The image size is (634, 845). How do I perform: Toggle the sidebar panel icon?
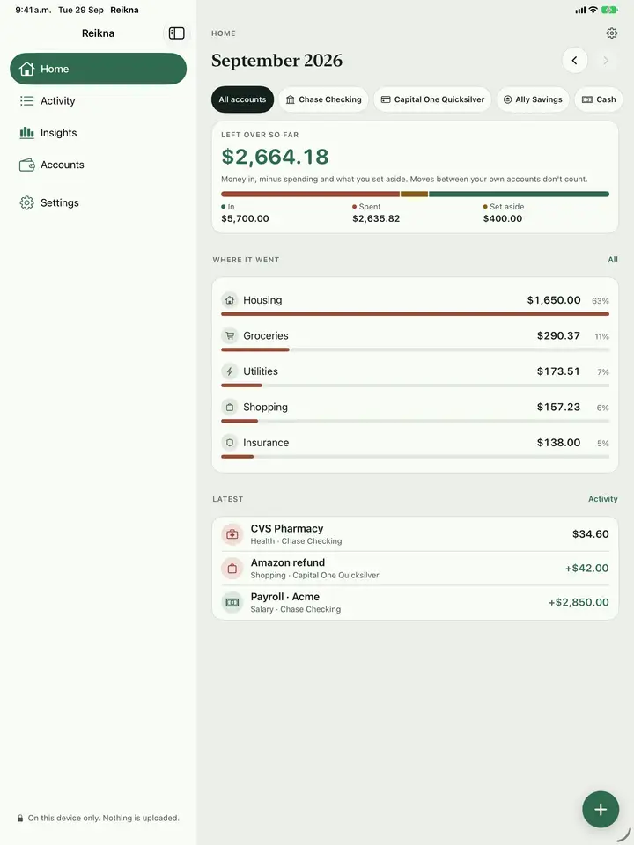pos(176,33)
